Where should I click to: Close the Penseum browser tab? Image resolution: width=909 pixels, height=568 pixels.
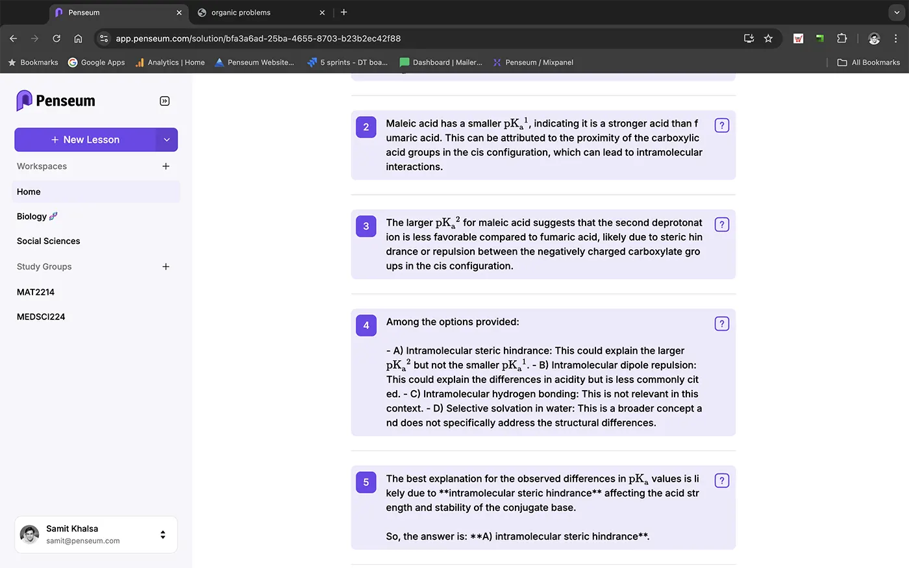click(179, 12)
